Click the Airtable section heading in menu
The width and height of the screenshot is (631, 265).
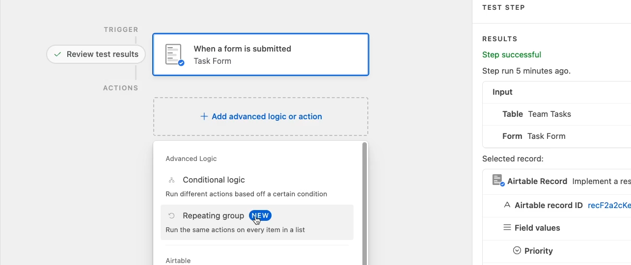[x=178, y=261]
